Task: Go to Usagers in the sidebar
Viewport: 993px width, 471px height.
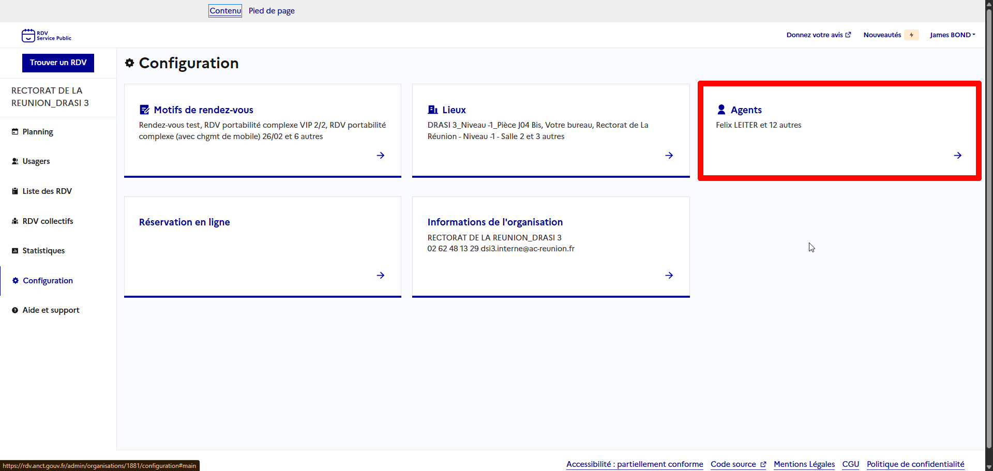Action: pos(36,161)
